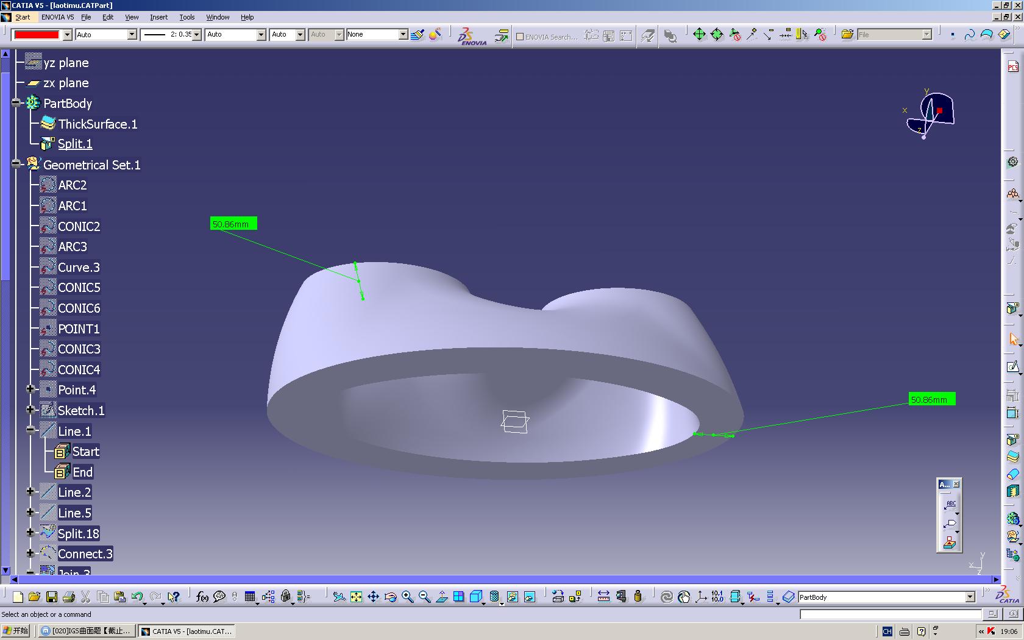Print using the printer icon
1024x640 pixels.
(x=68, y=597)
